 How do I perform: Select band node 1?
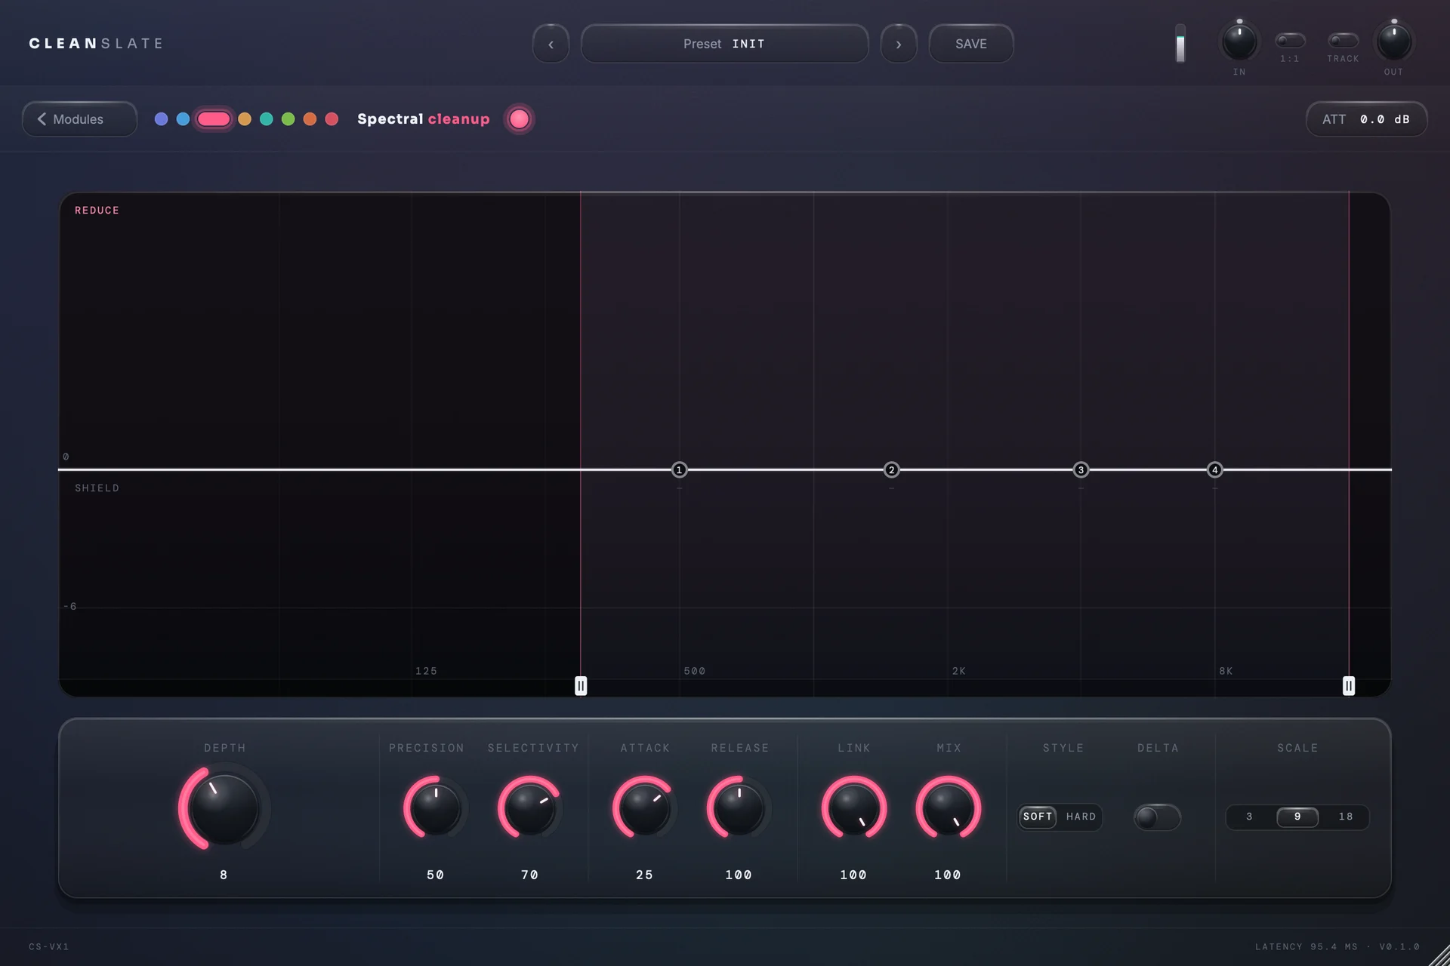click(x=679, y=470)
